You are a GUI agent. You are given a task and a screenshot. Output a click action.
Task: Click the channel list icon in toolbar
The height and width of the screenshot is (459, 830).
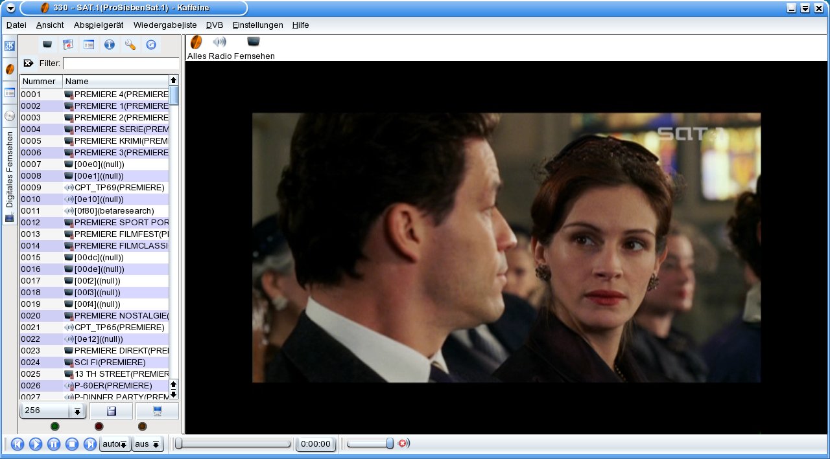tap(89, 45)
